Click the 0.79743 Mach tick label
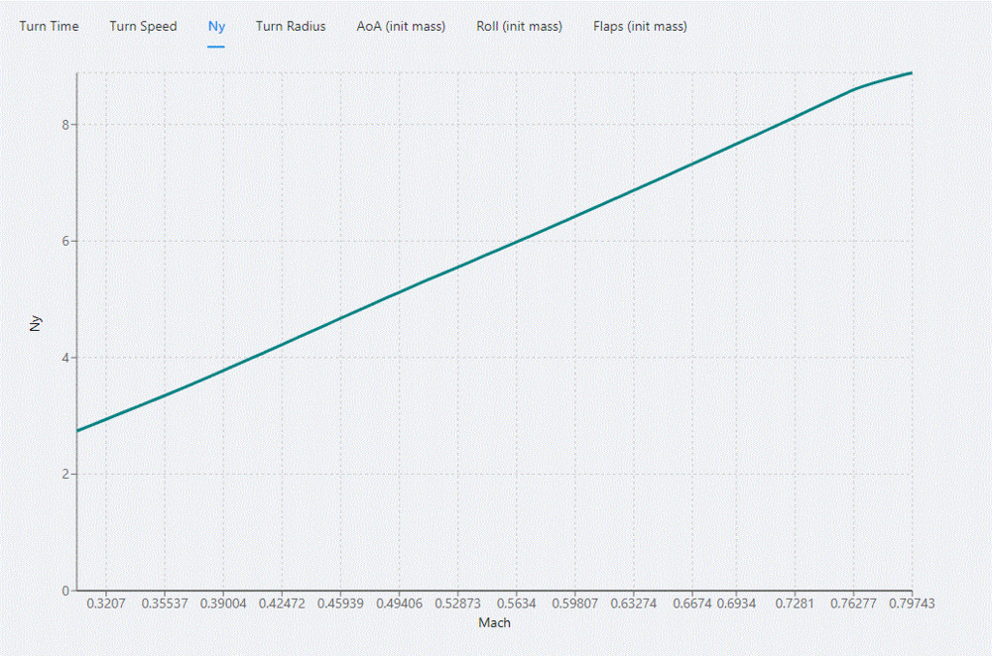The image size is (992, 656). coord(912,602)
